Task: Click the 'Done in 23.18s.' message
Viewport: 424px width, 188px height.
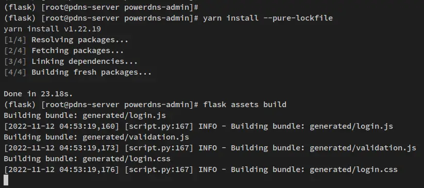Action: tap(38, 94)
